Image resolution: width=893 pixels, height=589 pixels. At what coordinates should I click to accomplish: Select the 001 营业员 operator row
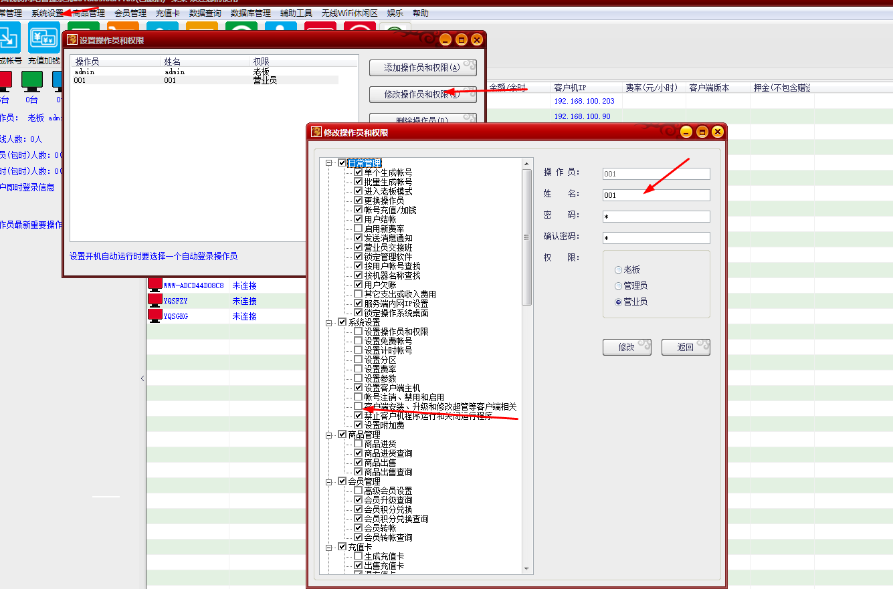205,80
